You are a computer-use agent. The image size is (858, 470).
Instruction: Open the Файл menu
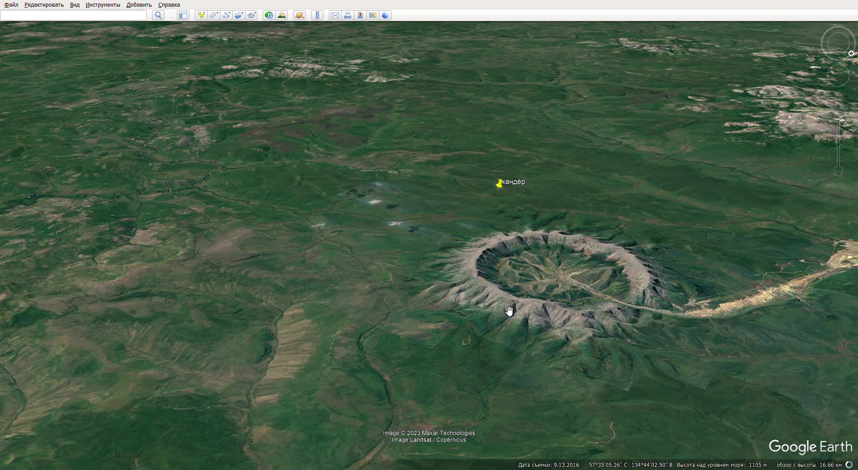click(11, 4)
